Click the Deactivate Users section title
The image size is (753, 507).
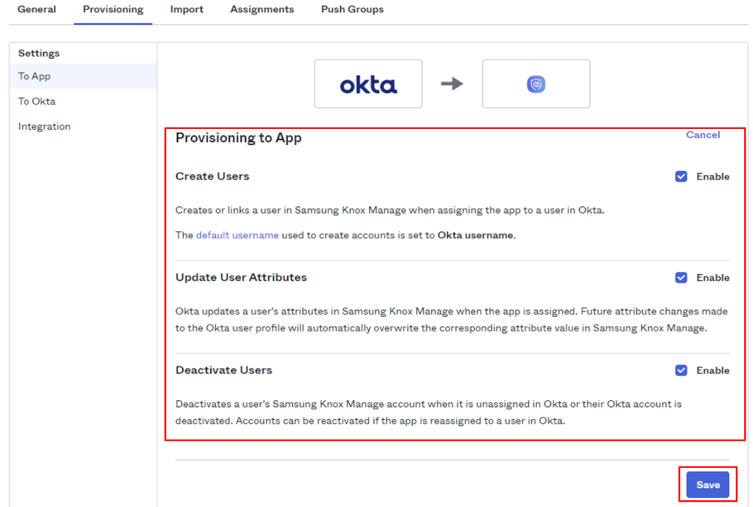[x=224, y=371]
